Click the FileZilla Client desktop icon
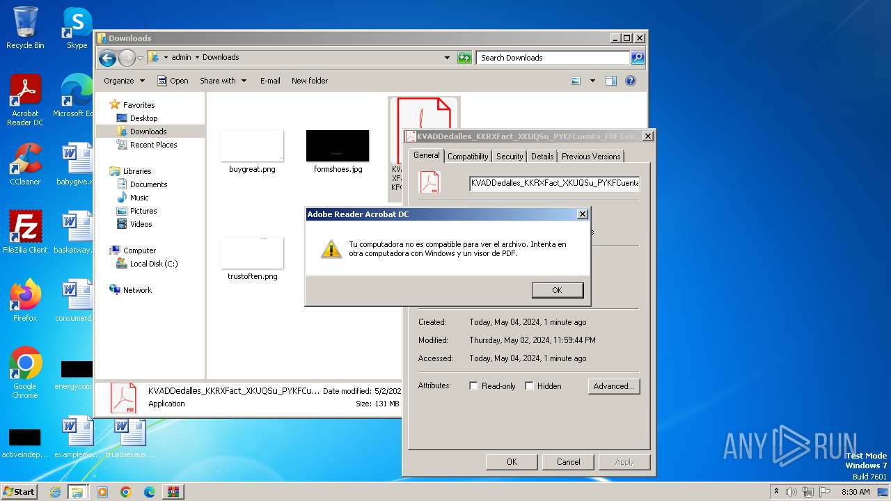Viewport: 891px width, 501px height. point(25,232)
